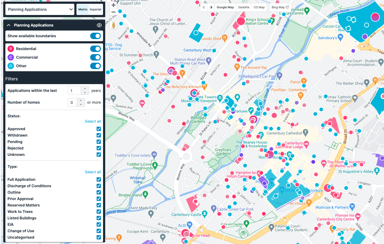Increase years with the stepper up arrow
The width and height of the screenshot is (384, 244).
85,89
